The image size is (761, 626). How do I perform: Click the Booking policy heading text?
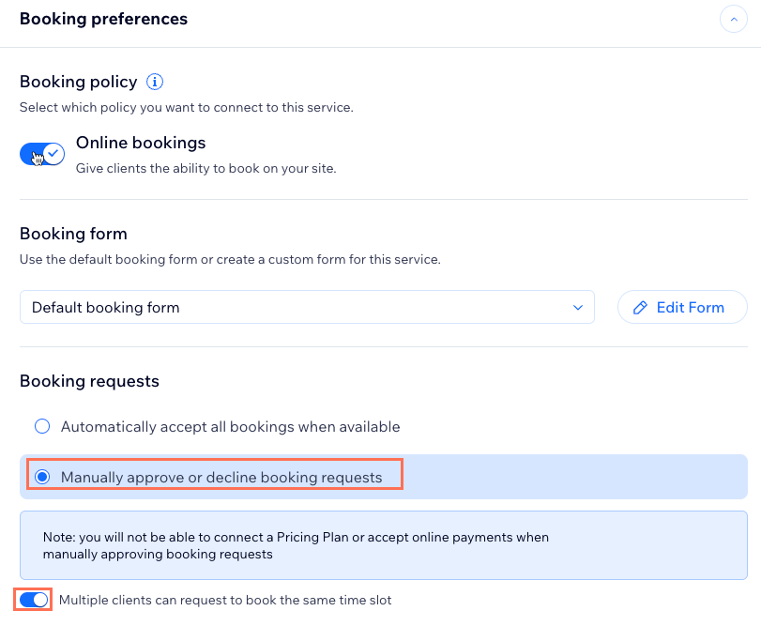[78, 82]
